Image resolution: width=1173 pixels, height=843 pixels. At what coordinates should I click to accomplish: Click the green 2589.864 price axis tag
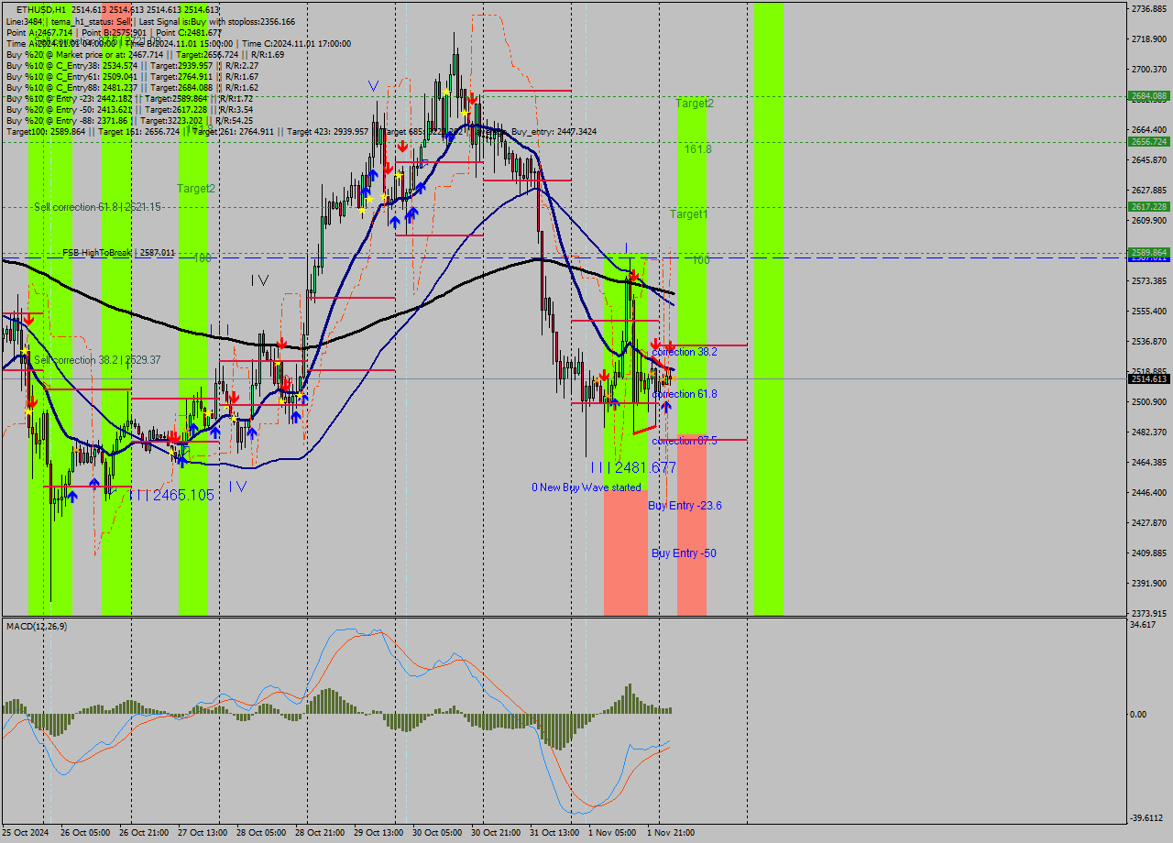click(1148, 252)
